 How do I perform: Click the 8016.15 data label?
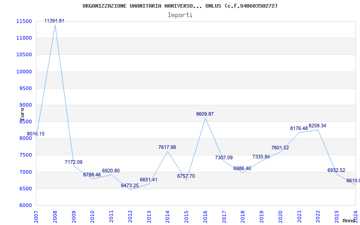click(36, 134)
